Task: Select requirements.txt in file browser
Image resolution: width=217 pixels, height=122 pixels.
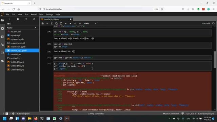Action: tap(22, 43)
